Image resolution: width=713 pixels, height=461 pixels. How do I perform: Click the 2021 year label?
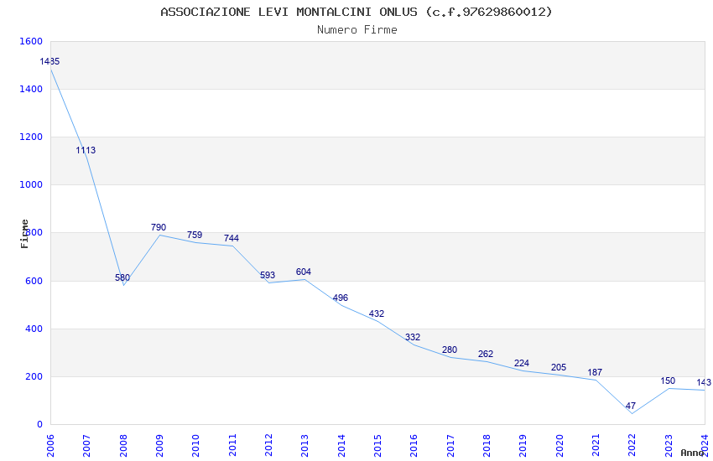596,445
